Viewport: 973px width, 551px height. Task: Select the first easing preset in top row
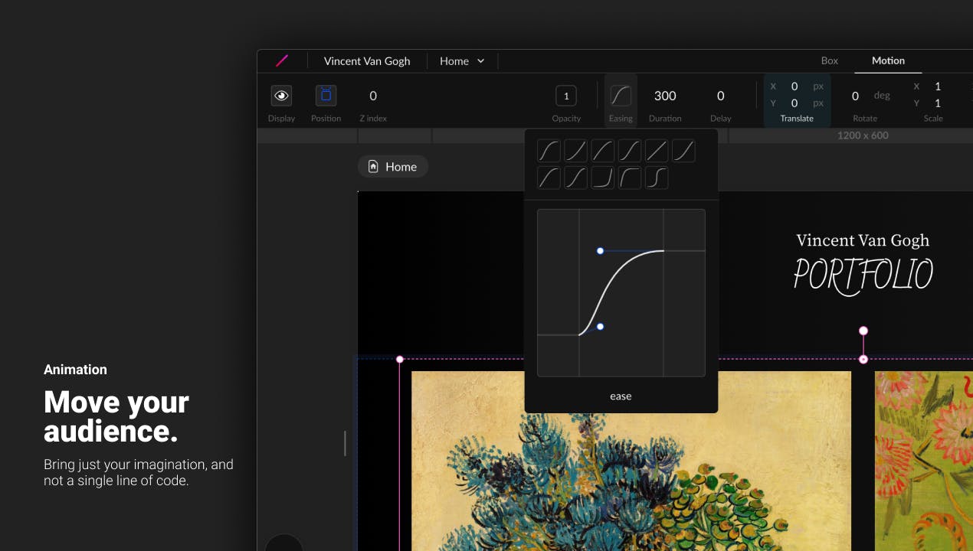[x=549, y=151]
